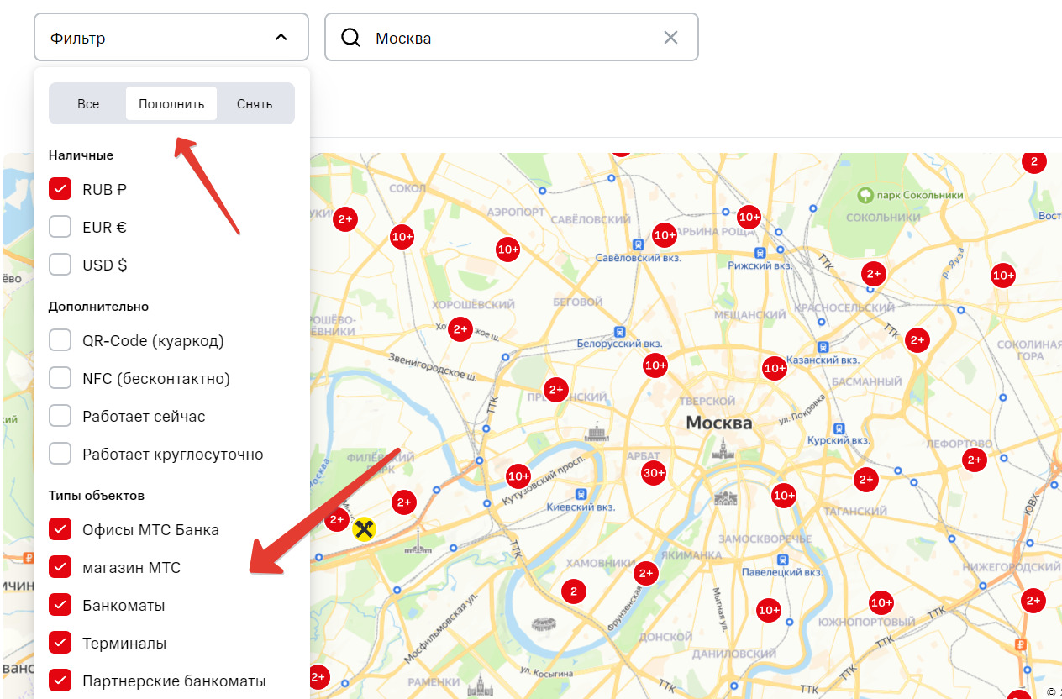
Task: Click the Фильтр dropdown chevron arrow
Action: tap(281, 38)
